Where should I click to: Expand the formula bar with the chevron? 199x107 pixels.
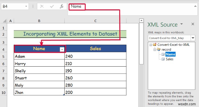tap(195, 6)
